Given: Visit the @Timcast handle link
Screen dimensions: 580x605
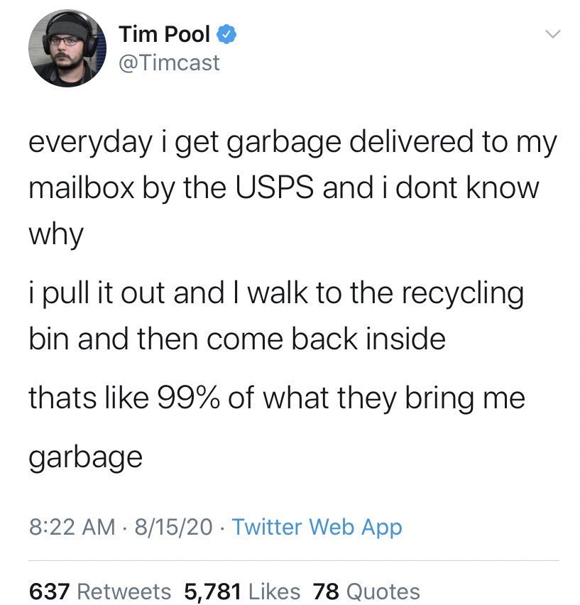Looking at the screenshot, I should [x=169, y=63].
